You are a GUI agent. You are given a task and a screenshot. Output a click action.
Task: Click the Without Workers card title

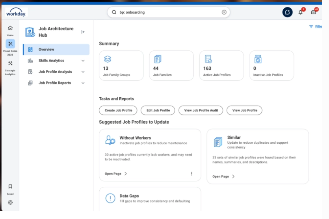pos(135,138)
